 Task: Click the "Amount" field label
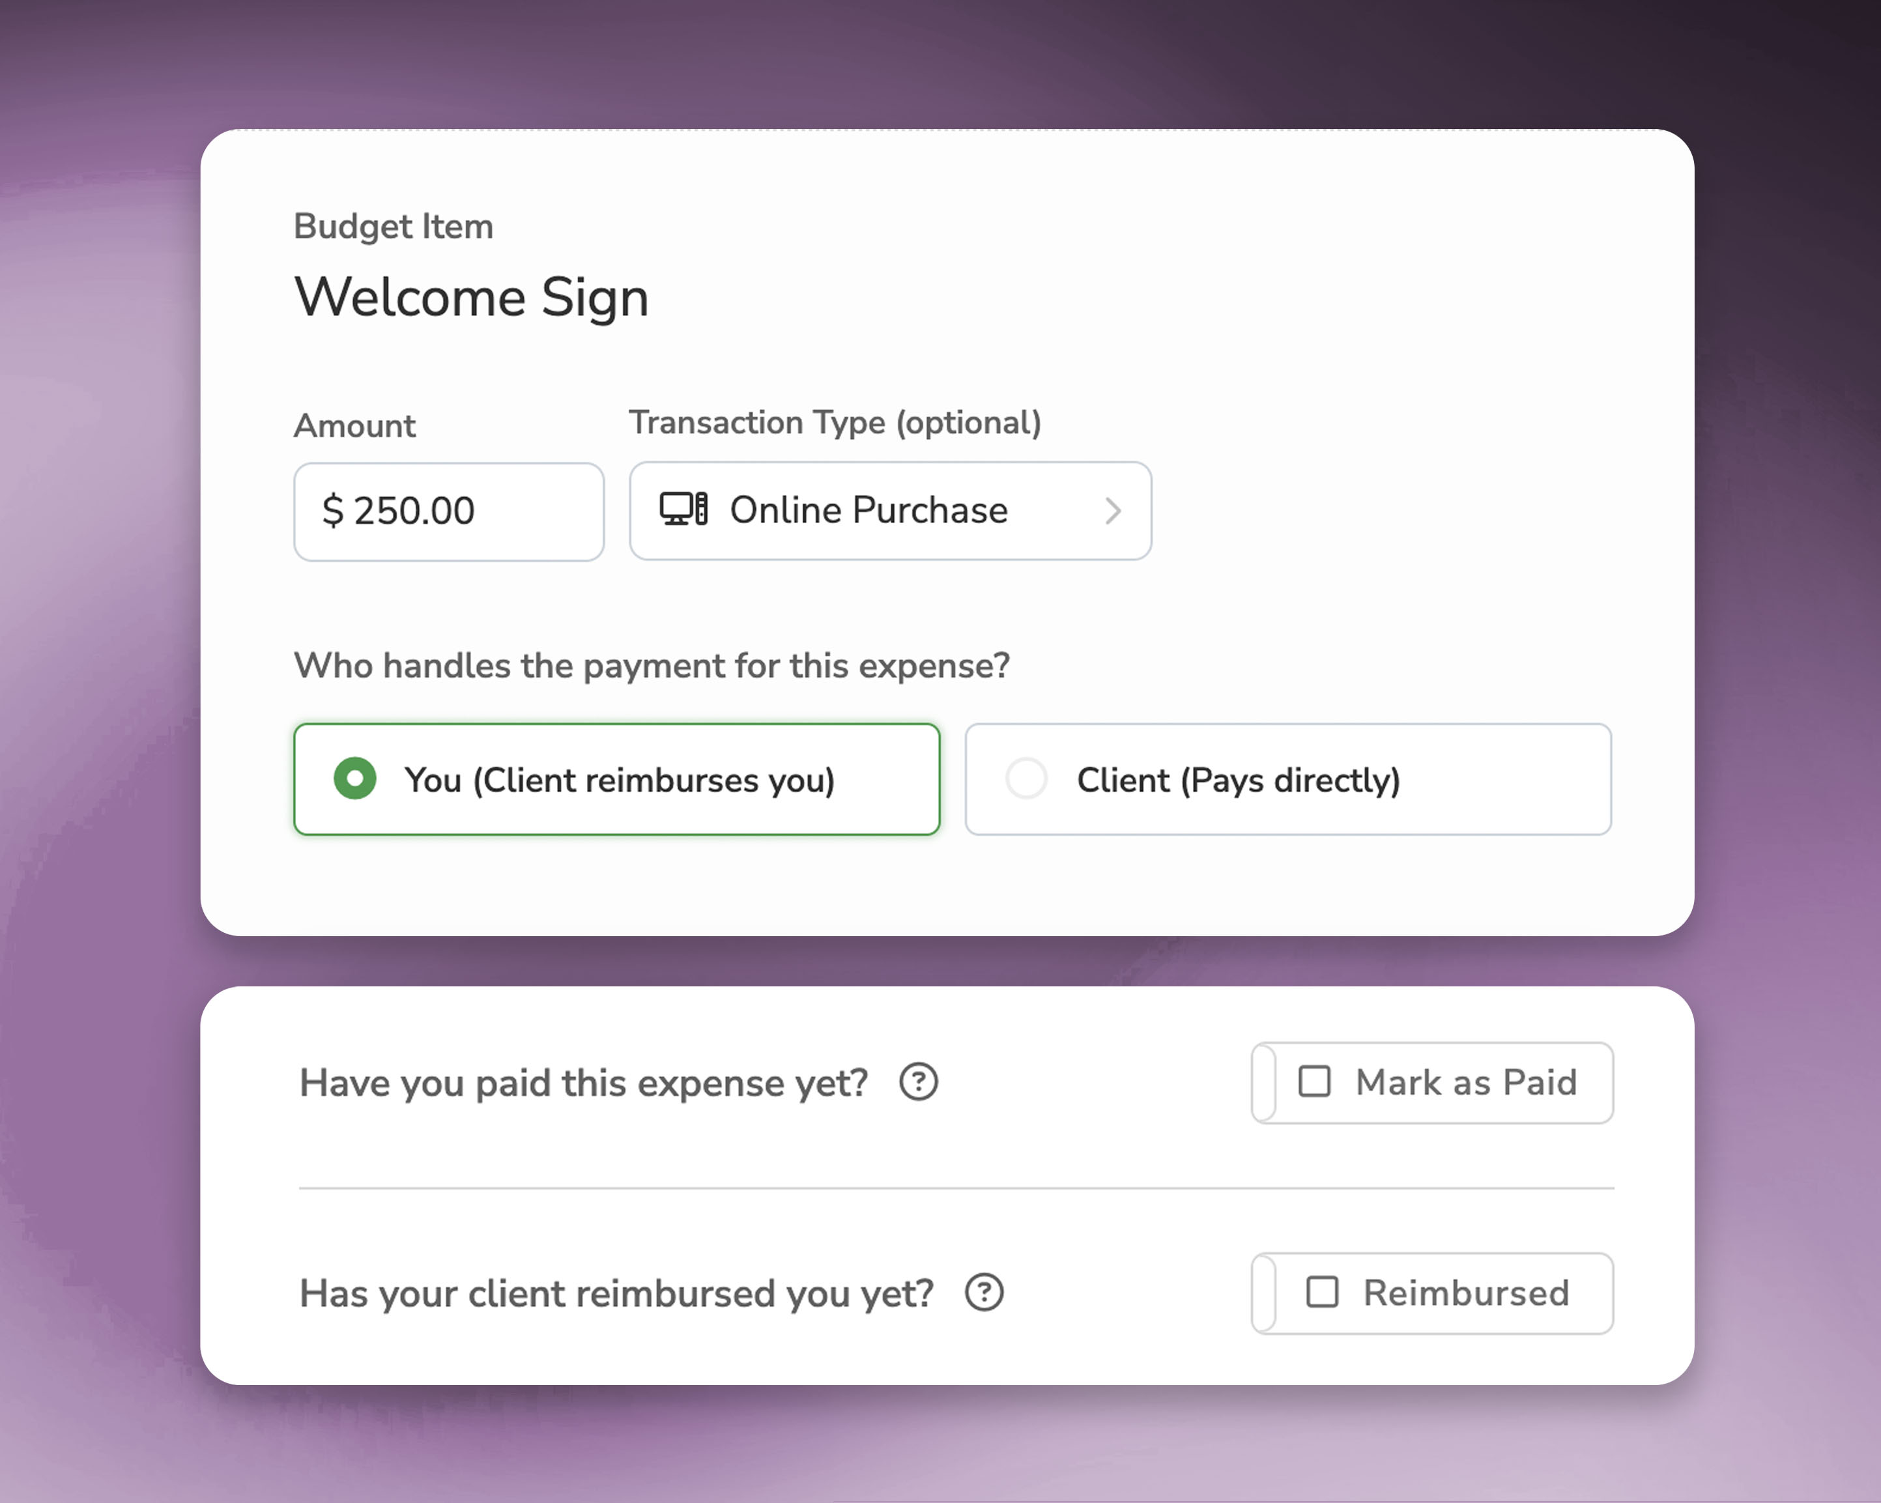tap(354, 427)
